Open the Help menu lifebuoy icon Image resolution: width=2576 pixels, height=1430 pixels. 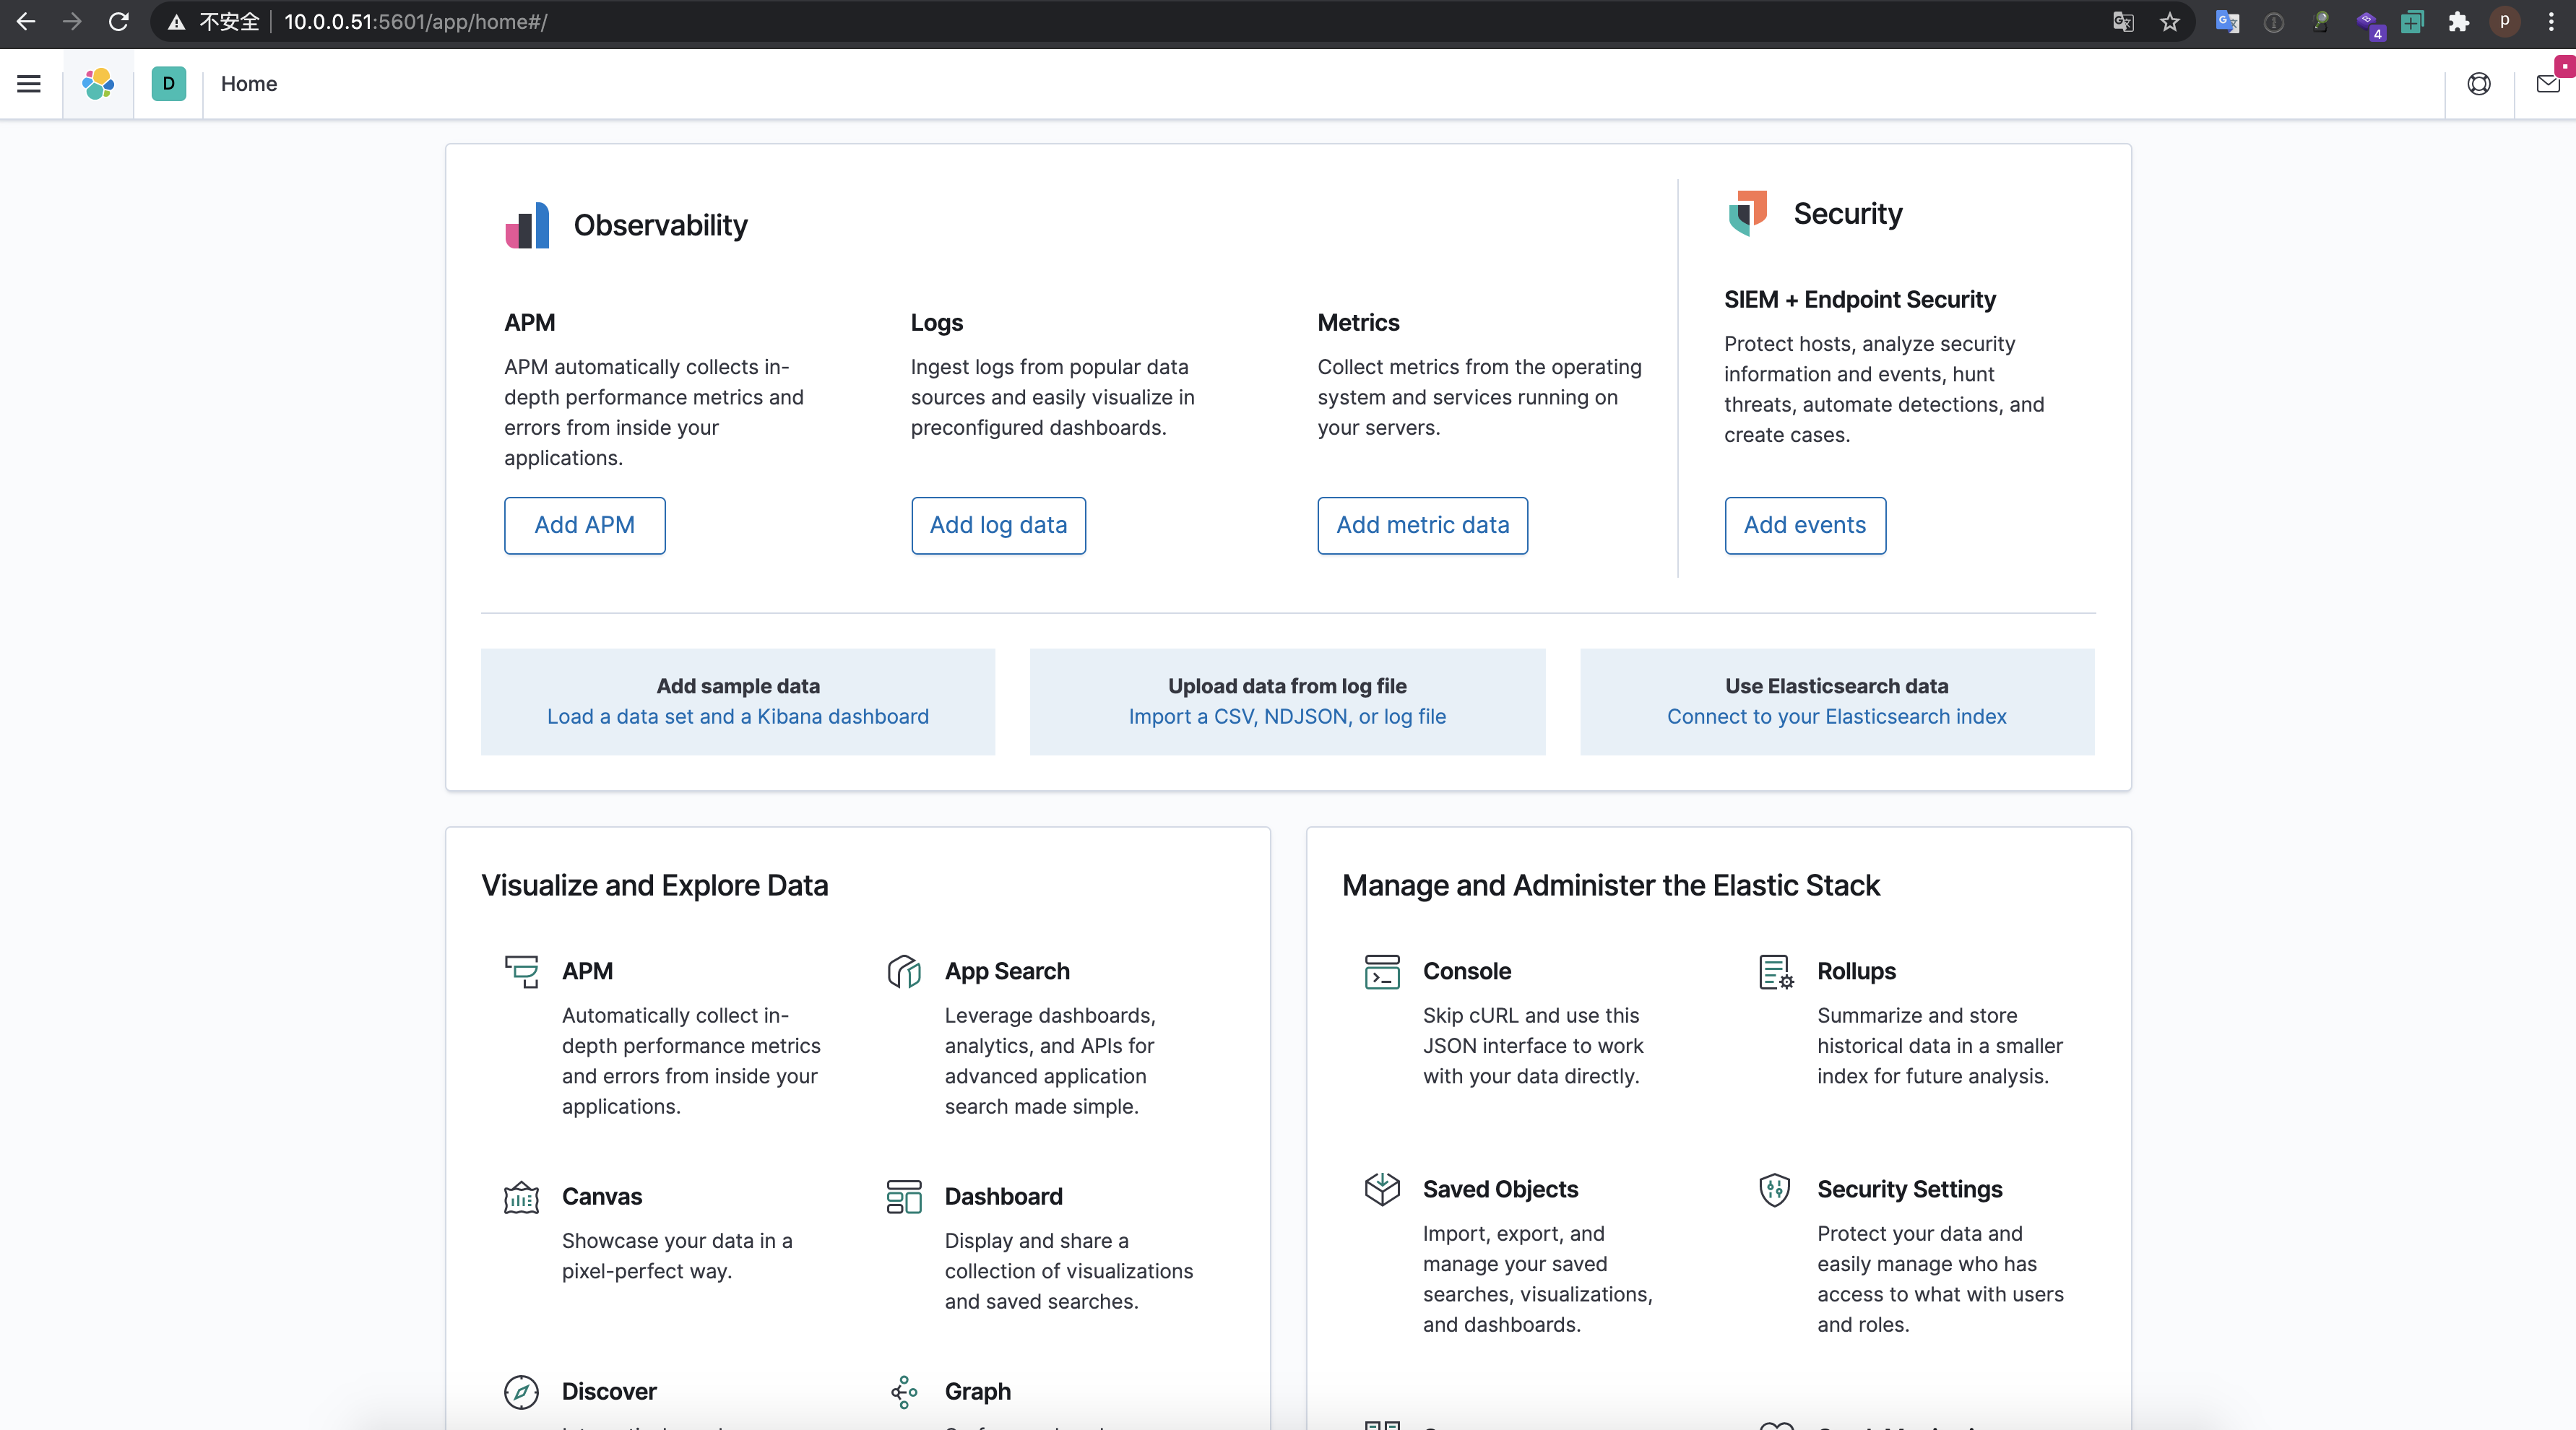(x=2479, y=84)
